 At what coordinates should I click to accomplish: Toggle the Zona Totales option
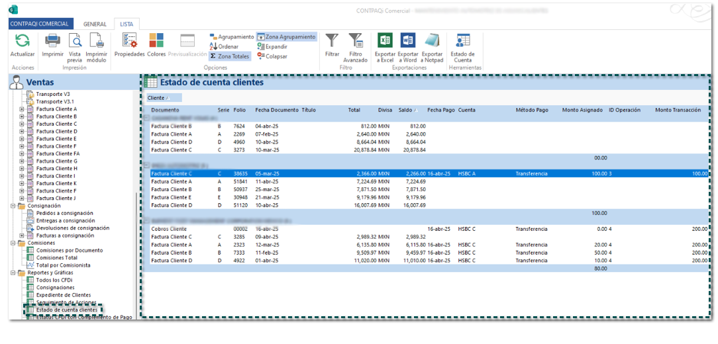(x=230, y=56)
